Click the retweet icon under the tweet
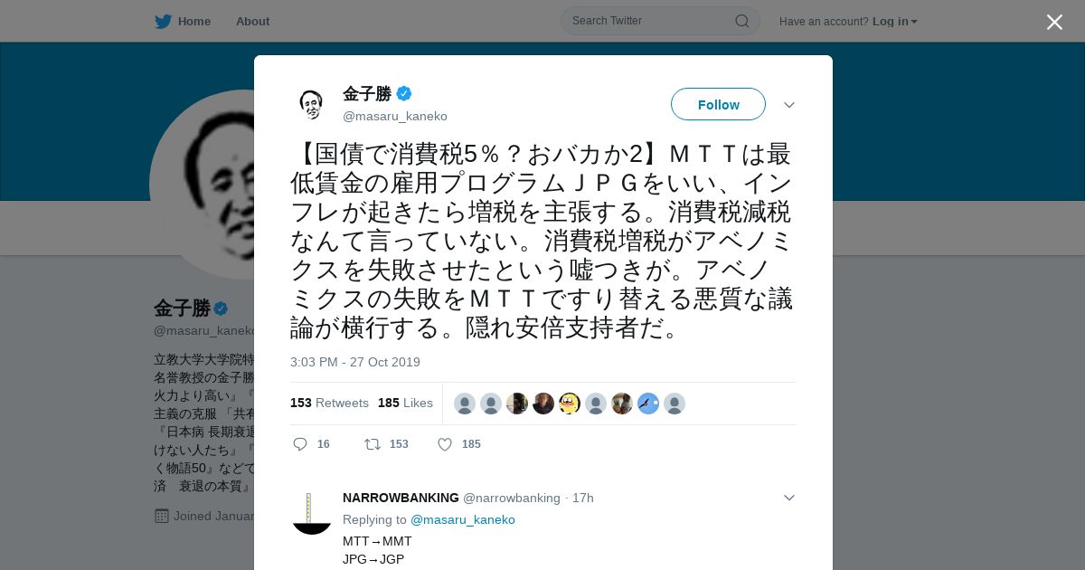Image resolution: width=1085 pixels, height=570 pixels. point(372,444)
